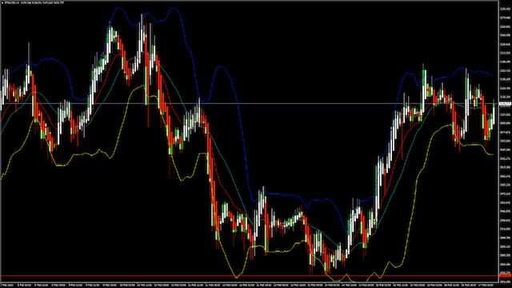Select the yellow lower band at its right end
Viewport: 512px width, 288px height.
(491, 154)
